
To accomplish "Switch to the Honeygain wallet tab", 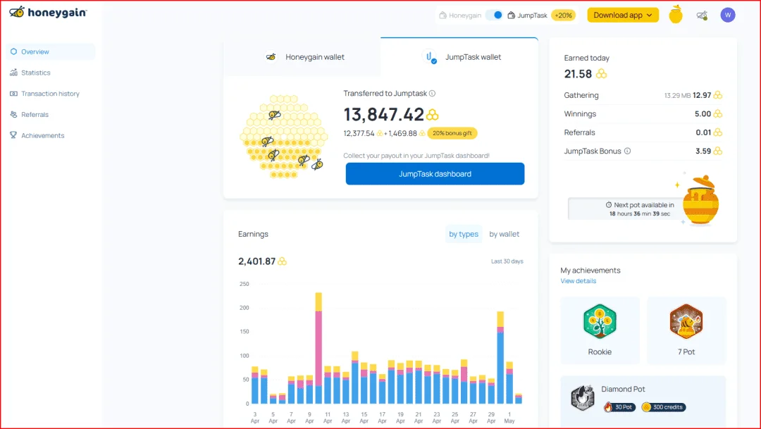I will [302, 57].
